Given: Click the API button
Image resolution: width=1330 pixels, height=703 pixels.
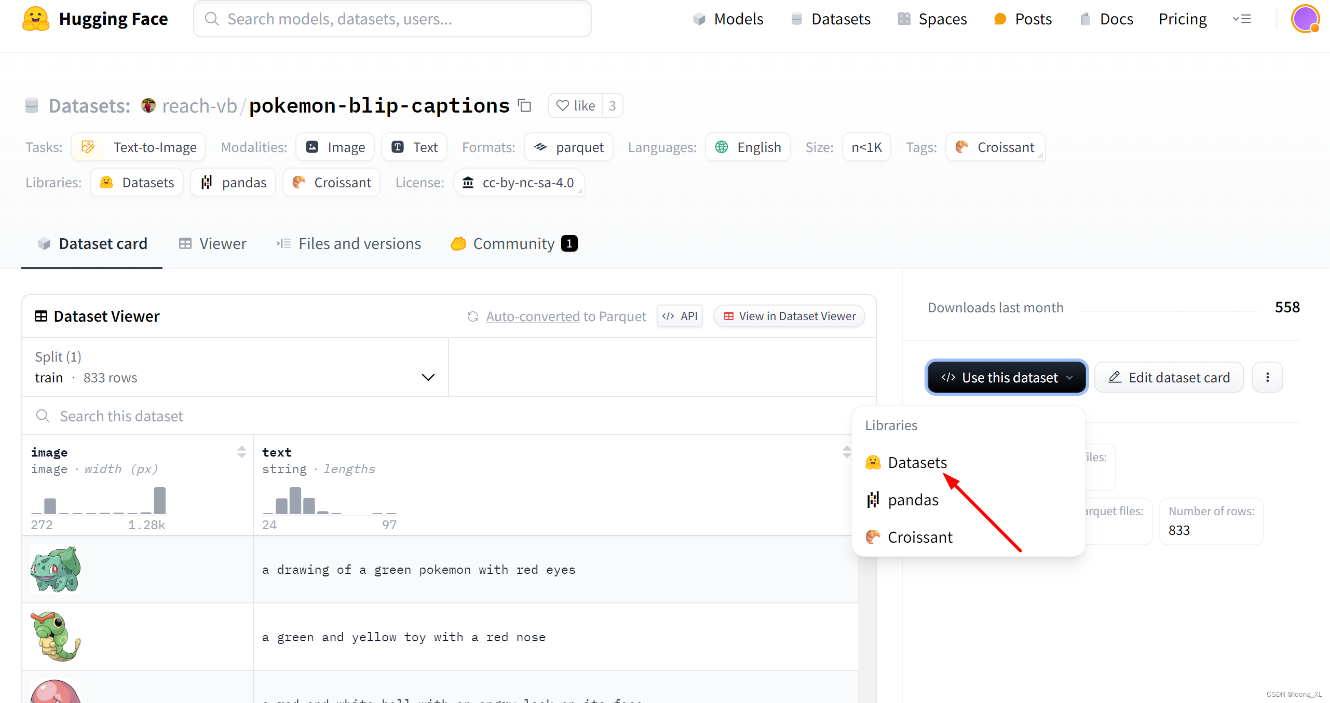Looking at the screenshot, I should click(680, 316).
